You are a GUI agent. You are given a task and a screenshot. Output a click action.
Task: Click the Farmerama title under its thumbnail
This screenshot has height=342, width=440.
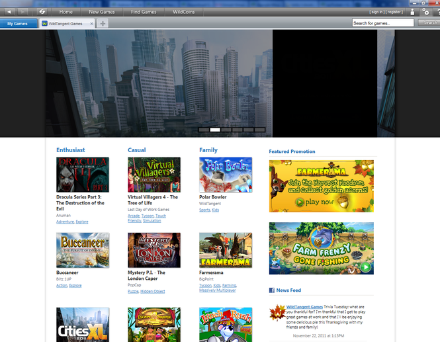click(x=211, y=273)
